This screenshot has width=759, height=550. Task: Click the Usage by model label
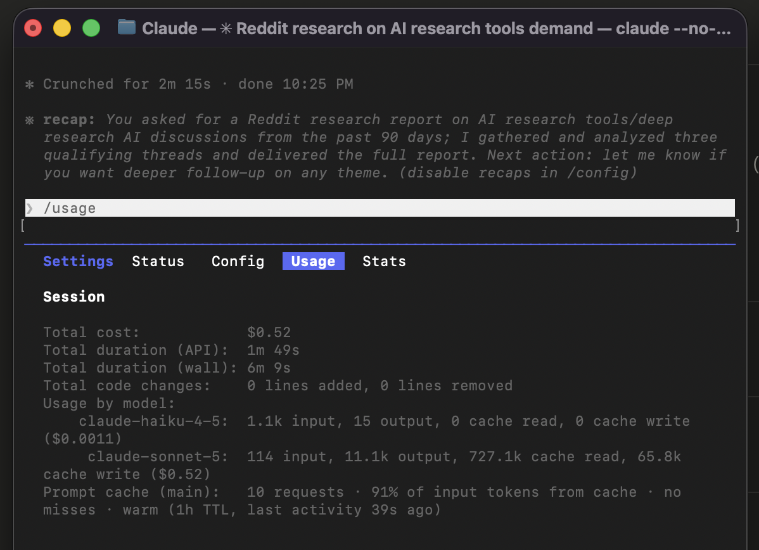click(109, 403)
